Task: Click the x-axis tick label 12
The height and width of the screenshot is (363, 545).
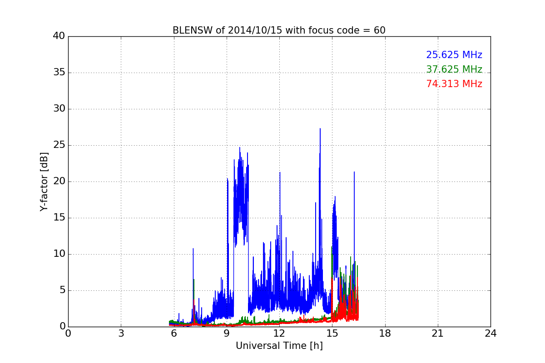Action: coord(279,334)
